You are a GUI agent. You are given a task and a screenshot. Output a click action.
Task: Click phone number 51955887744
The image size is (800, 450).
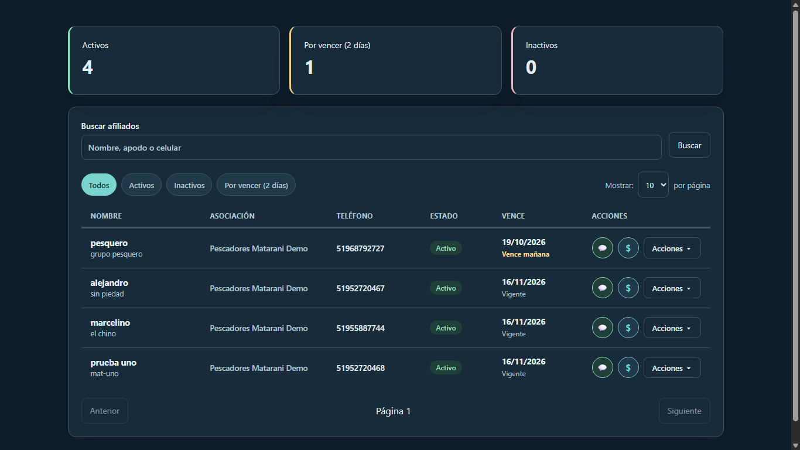[x=360, y=328]
